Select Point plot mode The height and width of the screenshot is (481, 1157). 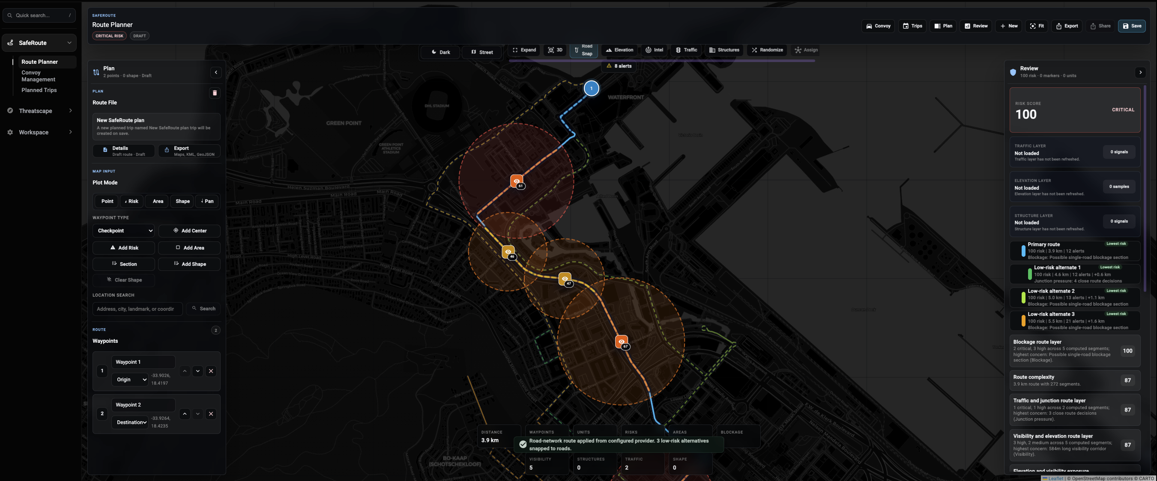pos(107,201)
